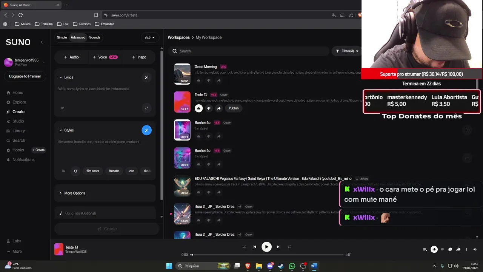The image size is (483, 272).
Task: Open comments in the player bar
Action: pyautogui.click(x=450, y=249)
